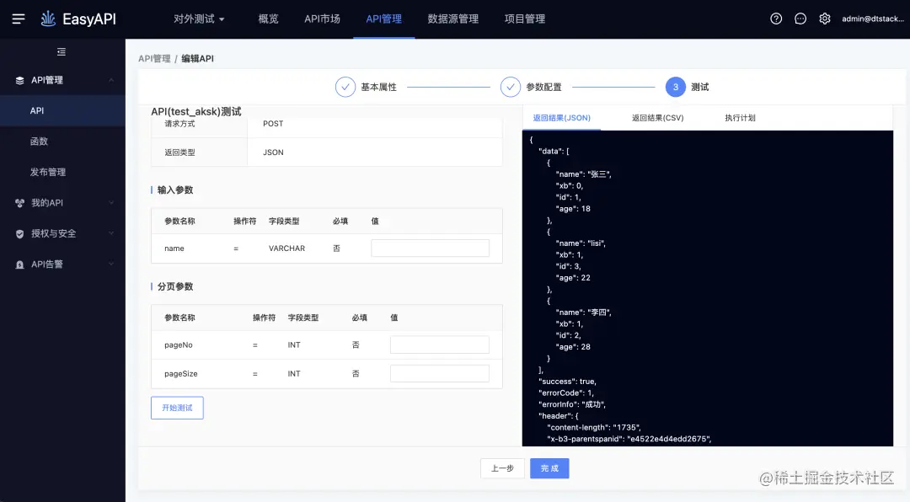910x502 pixels.
Task: Open the help question mark icon
Action: [x=776, y=19]
